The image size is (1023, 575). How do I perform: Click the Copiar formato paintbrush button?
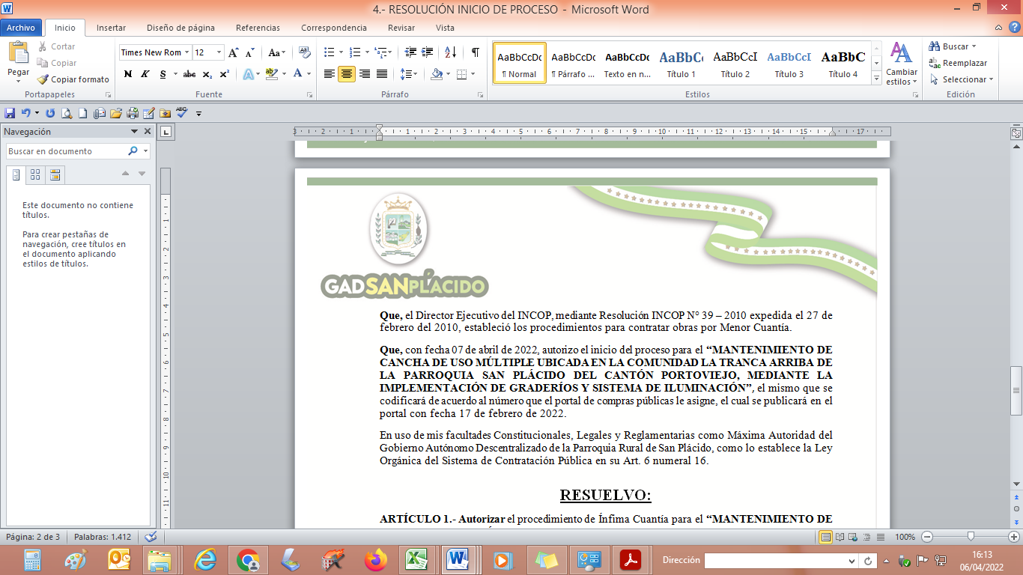(x=73, y=79)
